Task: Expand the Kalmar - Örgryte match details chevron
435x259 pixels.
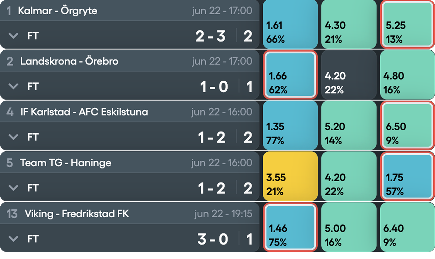Action: pyautogui.click(x=13, y=36)
